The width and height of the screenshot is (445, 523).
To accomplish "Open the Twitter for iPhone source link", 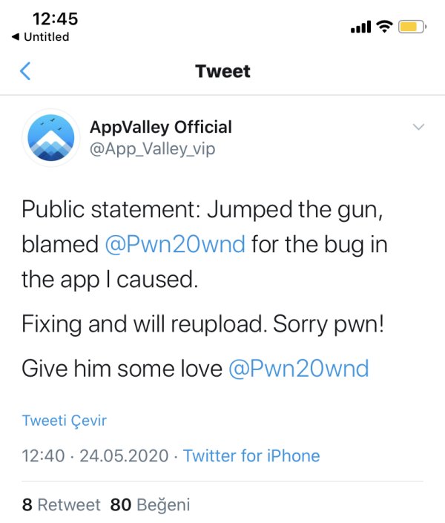I will click(251, 455).
